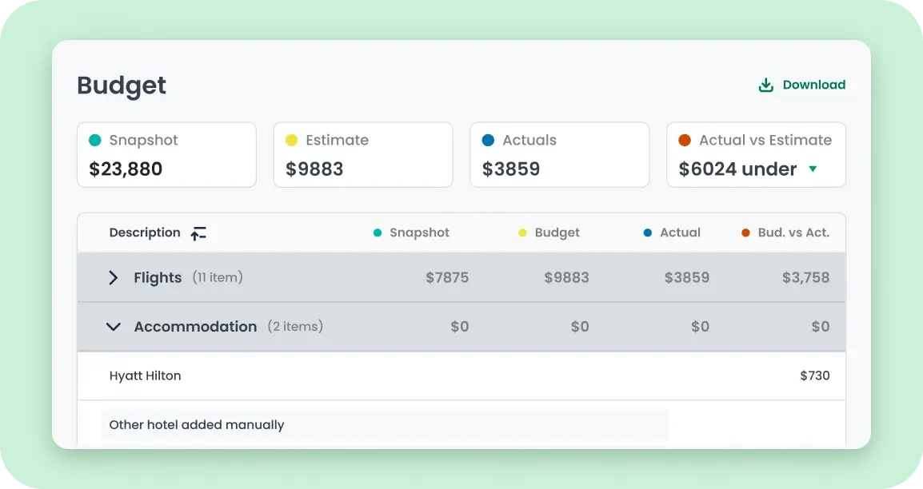Select the Actual column header

pos(680,233)
